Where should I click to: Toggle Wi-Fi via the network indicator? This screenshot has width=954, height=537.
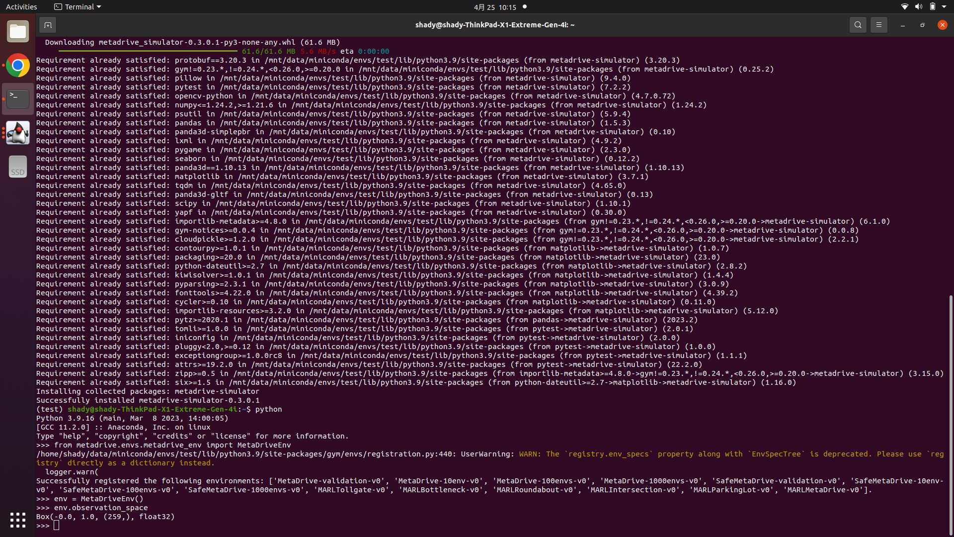tap(904, 6)
